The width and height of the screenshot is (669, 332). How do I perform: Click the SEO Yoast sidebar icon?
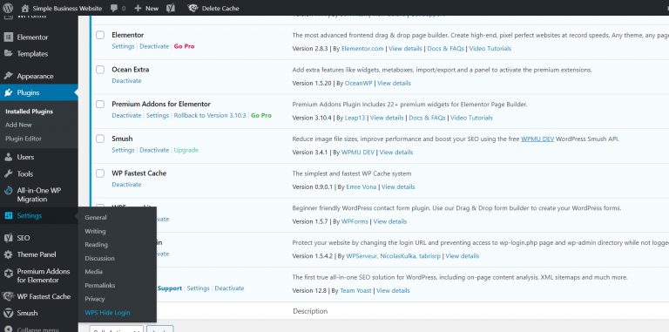(8, 238)
